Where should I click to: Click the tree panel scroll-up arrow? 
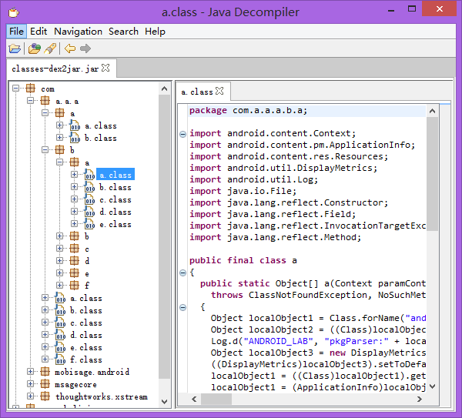click(x=165, y=89)
